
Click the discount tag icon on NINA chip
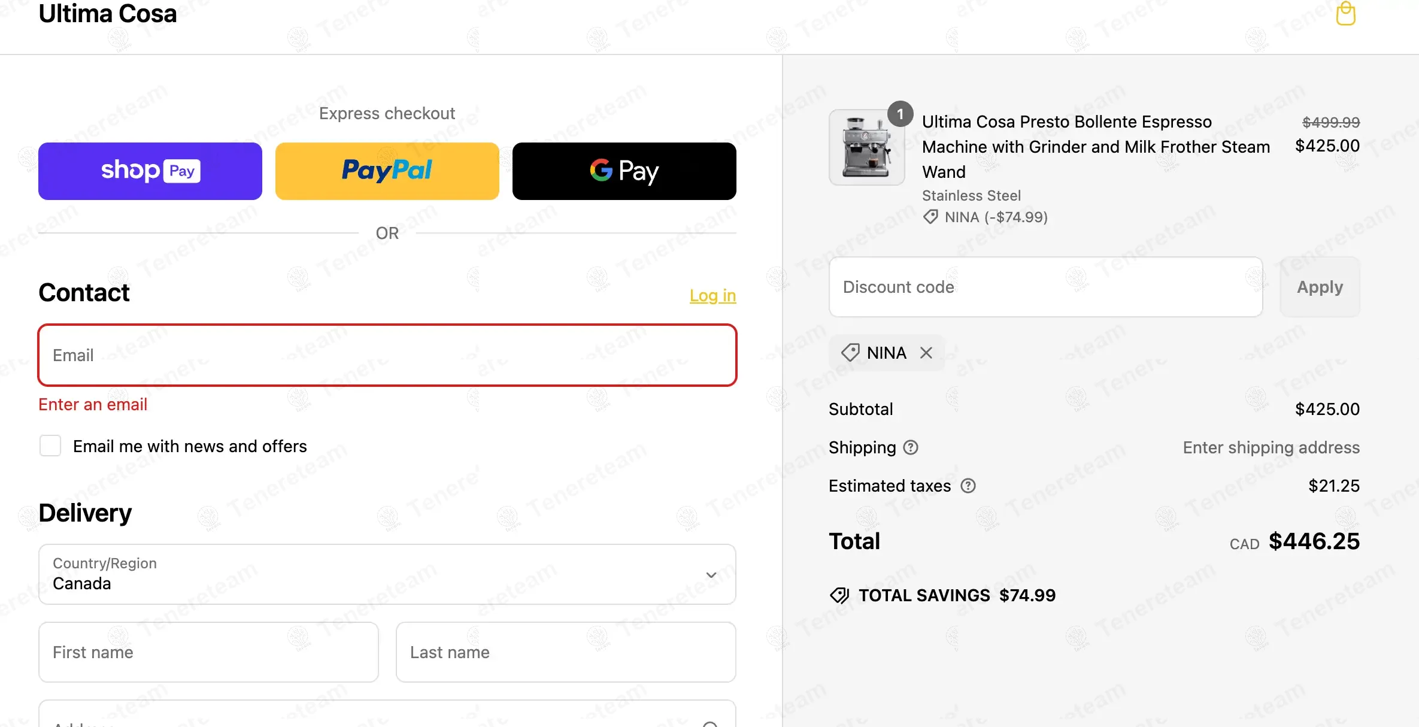pyautogui.click(x=850, y=353)
